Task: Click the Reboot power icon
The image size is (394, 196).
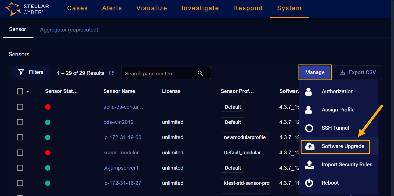Action: click(x=309, y=183)
